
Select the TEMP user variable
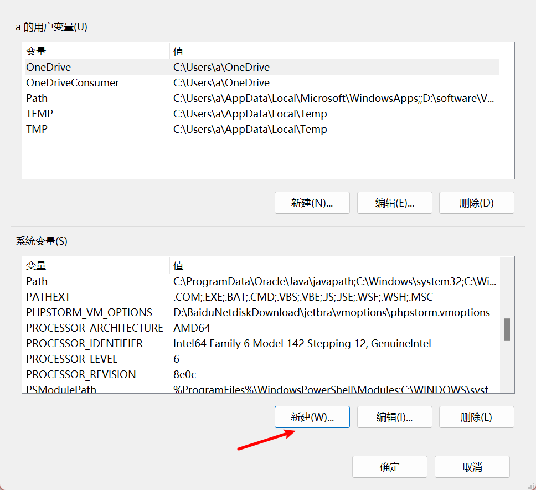click(x=262, y=114)
